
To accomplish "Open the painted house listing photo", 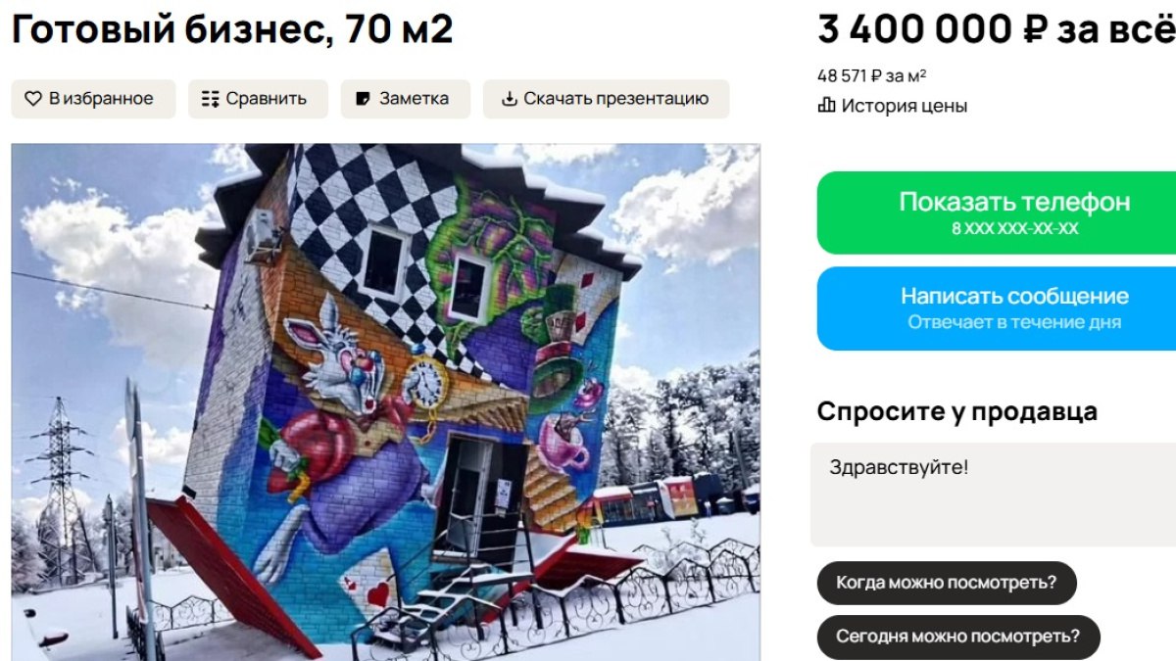I will [385, 402].
